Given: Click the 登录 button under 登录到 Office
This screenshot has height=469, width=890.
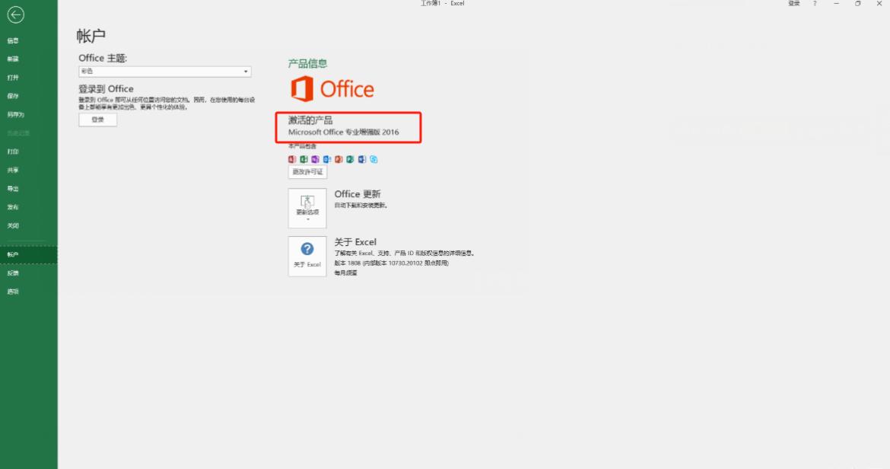Looking at the screenshot, I should [x=97, y=120].
